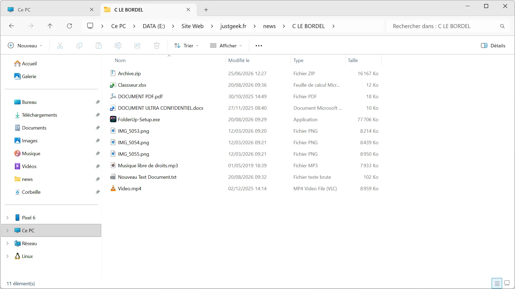Open the Nouveau dropdown menu

pyautogui.click(x=25, y=46)
